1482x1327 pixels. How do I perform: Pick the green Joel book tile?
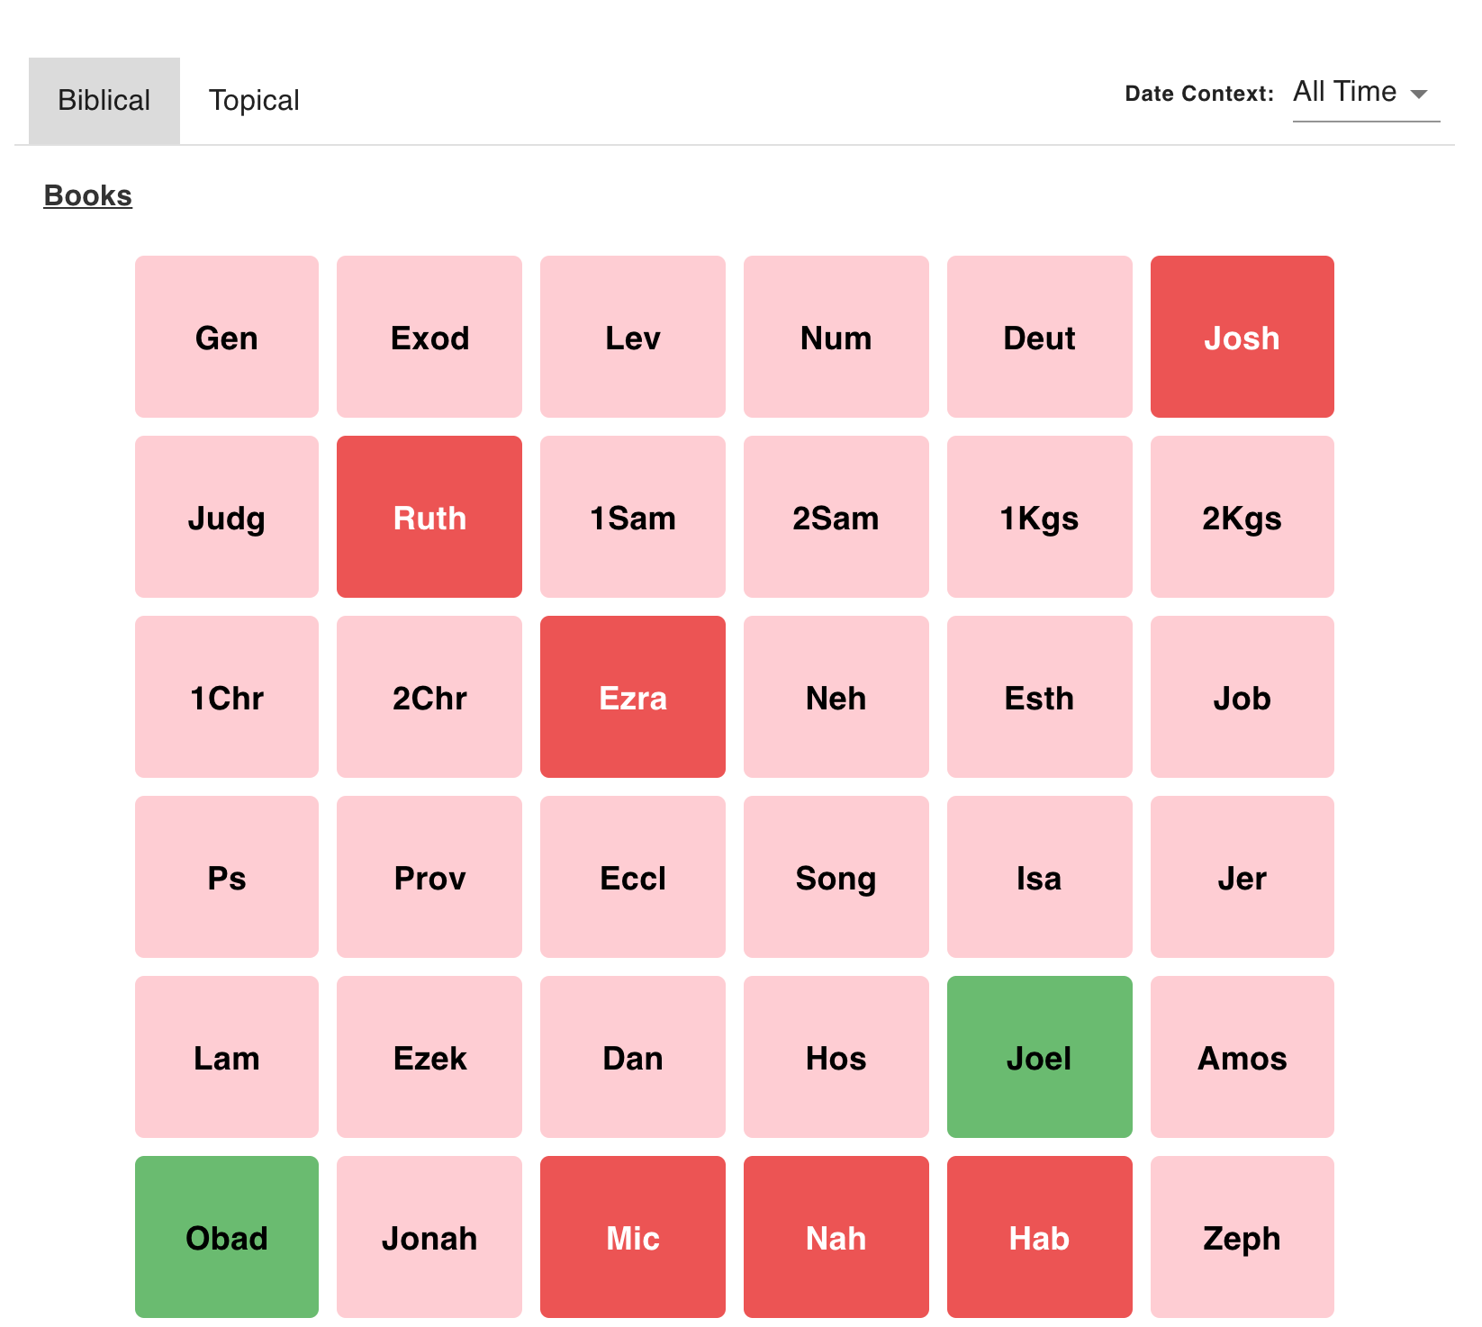click(x=1039, y=1057)
